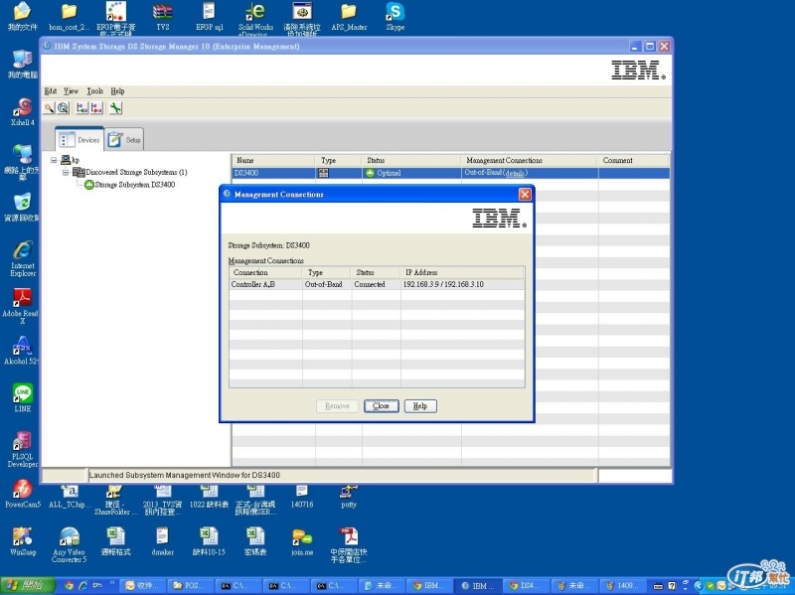Screen dimensions: 795x595
Task: Click the Chrome quick launch icon
Action: coord(69,586)
